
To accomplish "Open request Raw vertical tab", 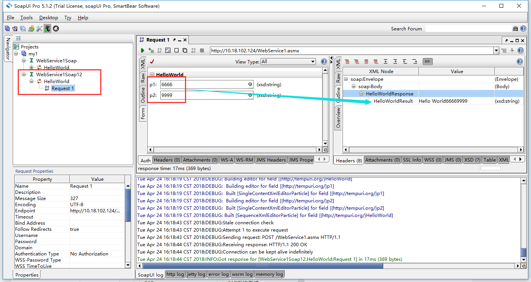I will pyautogui.click(x=143, y=78).
